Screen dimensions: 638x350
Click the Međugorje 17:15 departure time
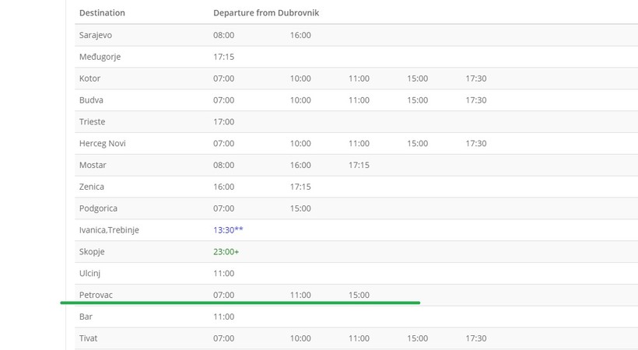click(x=224, y=57)
